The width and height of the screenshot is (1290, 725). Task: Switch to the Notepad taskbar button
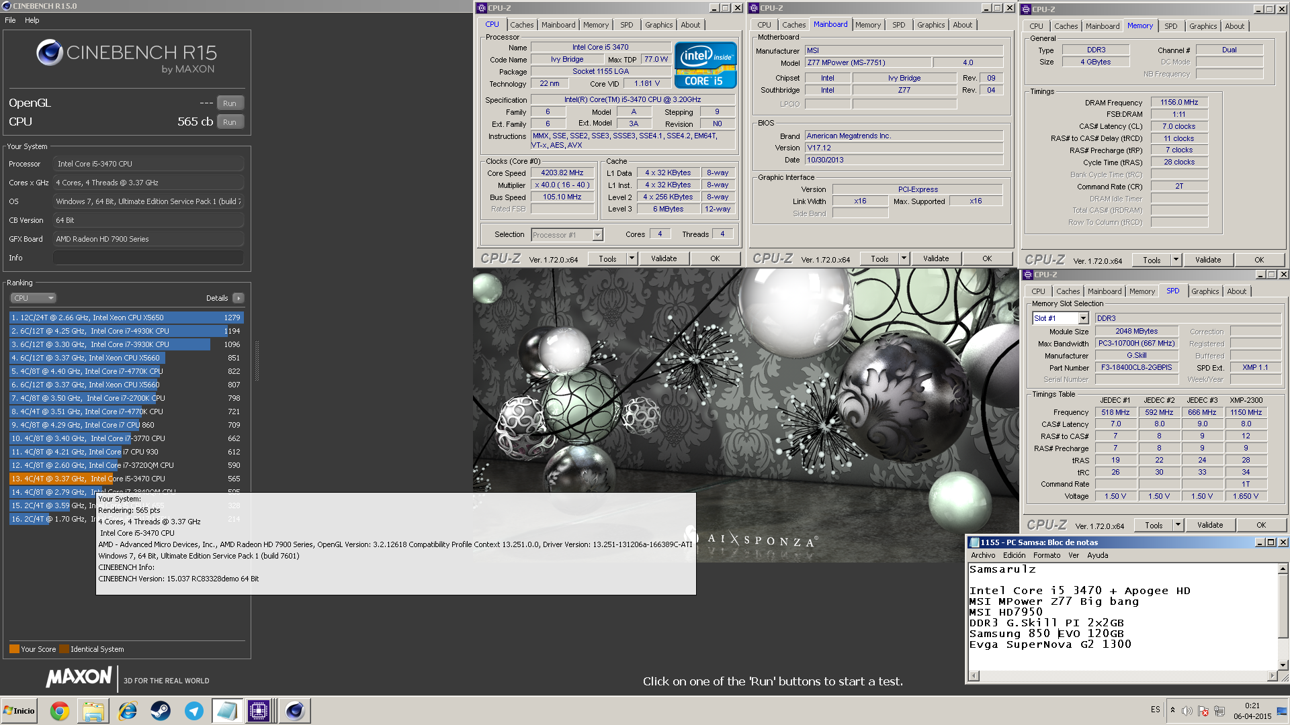point(227,711)
